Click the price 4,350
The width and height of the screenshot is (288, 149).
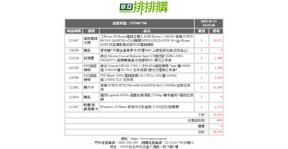(218, 107)
